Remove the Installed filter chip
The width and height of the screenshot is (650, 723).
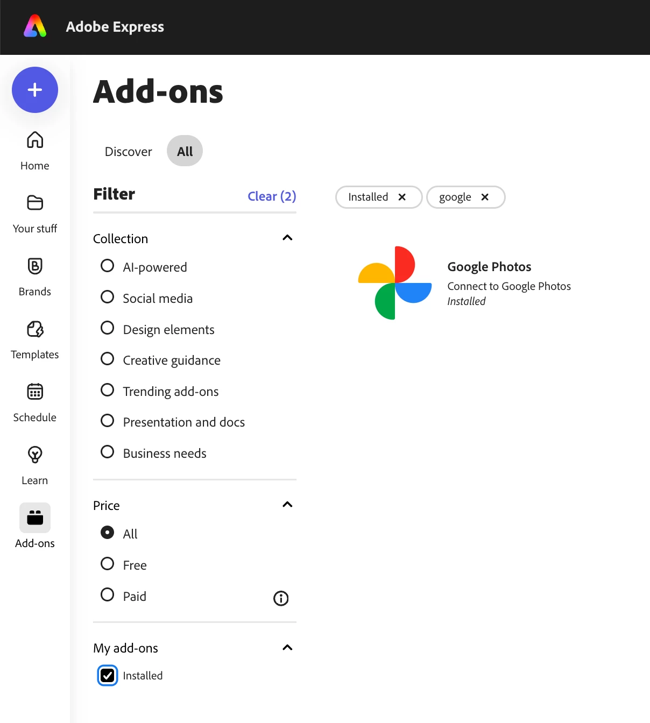[402, 197]
